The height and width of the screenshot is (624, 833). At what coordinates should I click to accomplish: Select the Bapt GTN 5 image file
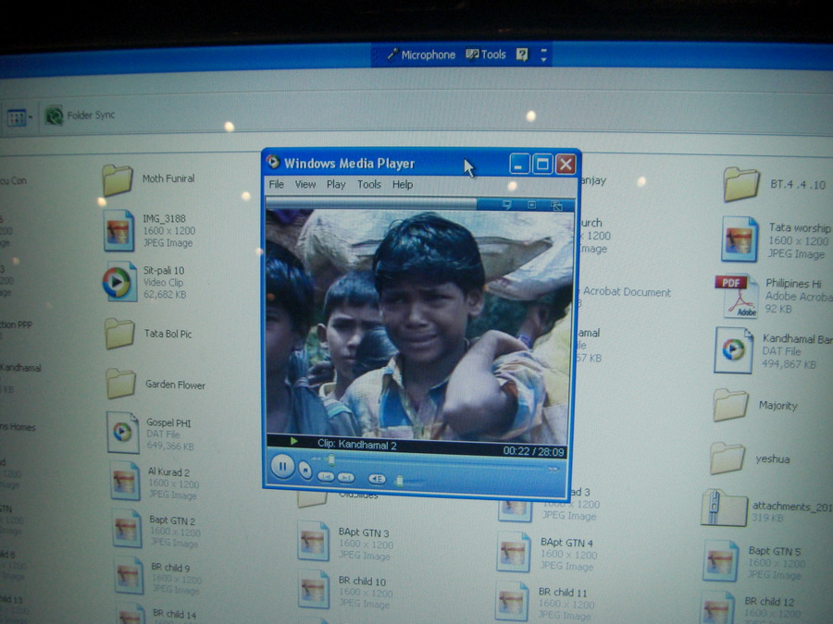[754, 561]
